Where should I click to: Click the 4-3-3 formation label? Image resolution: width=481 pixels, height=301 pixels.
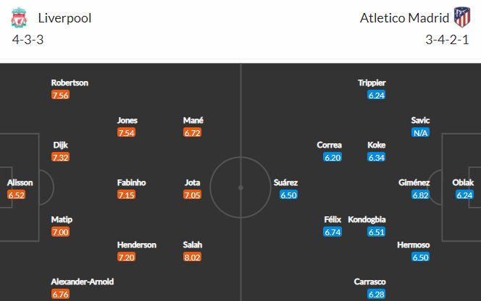click(x=28, y=40)
